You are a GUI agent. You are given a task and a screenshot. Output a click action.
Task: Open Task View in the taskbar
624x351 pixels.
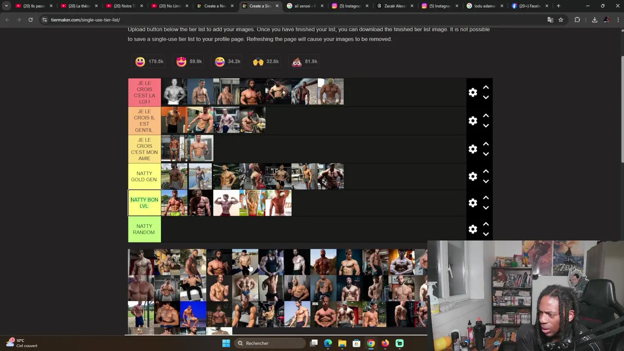pos(314,343)
